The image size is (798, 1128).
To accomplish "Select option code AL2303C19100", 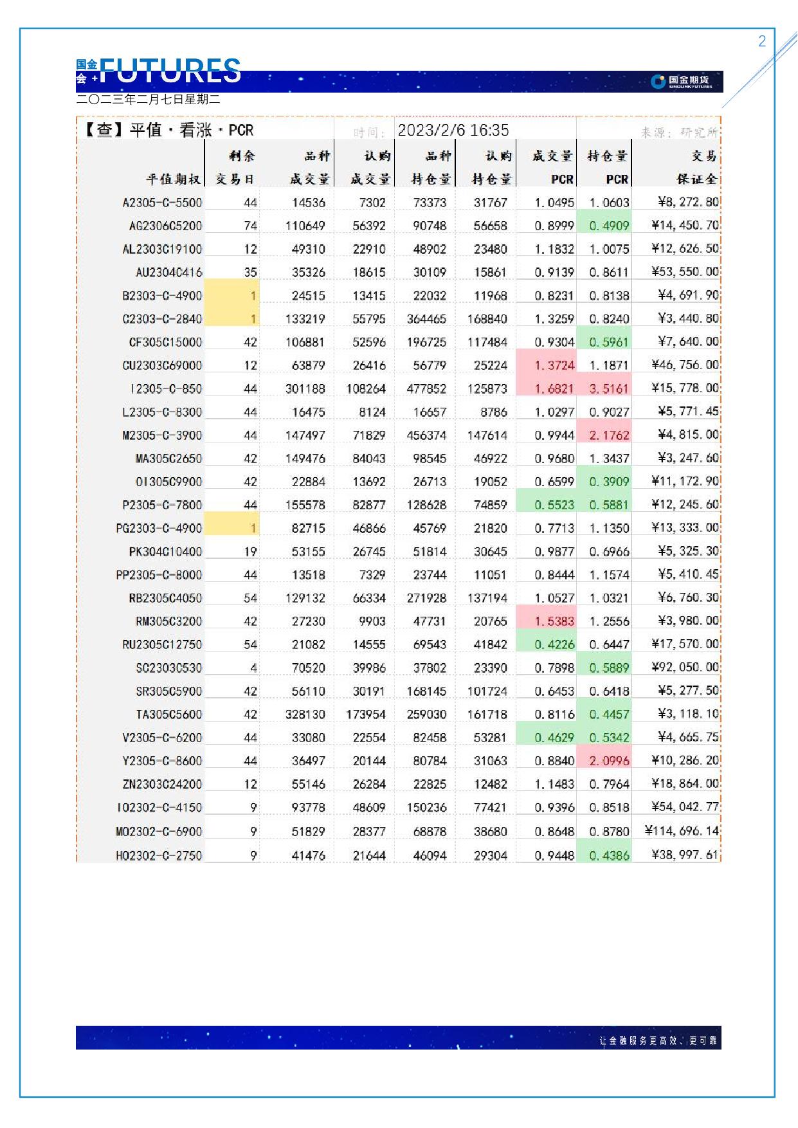I will click(162, 249).
